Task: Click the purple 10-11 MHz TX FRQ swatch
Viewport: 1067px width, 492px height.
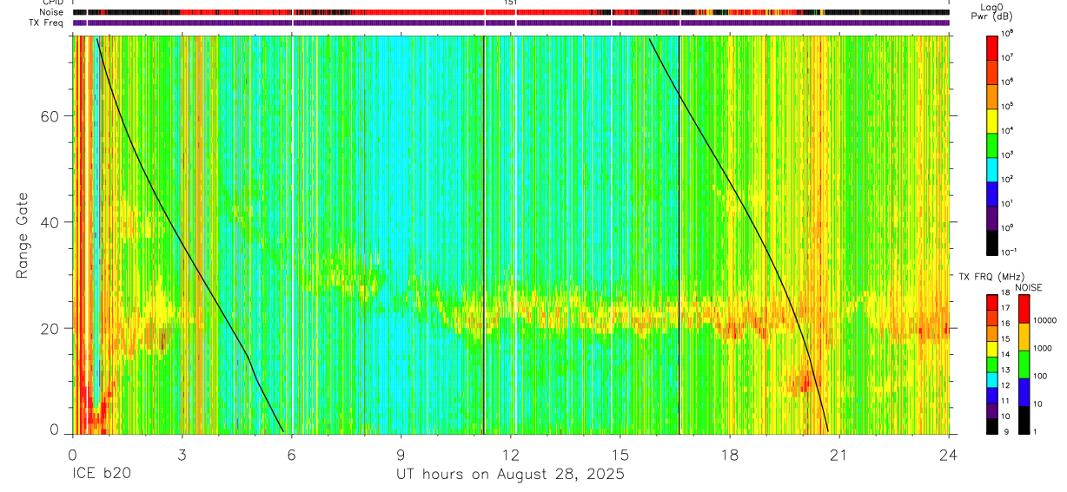Action: coord(992,410)
